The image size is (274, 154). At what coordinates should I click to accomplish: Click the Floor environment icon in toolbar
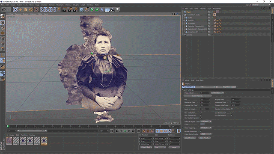pos(107,9)
